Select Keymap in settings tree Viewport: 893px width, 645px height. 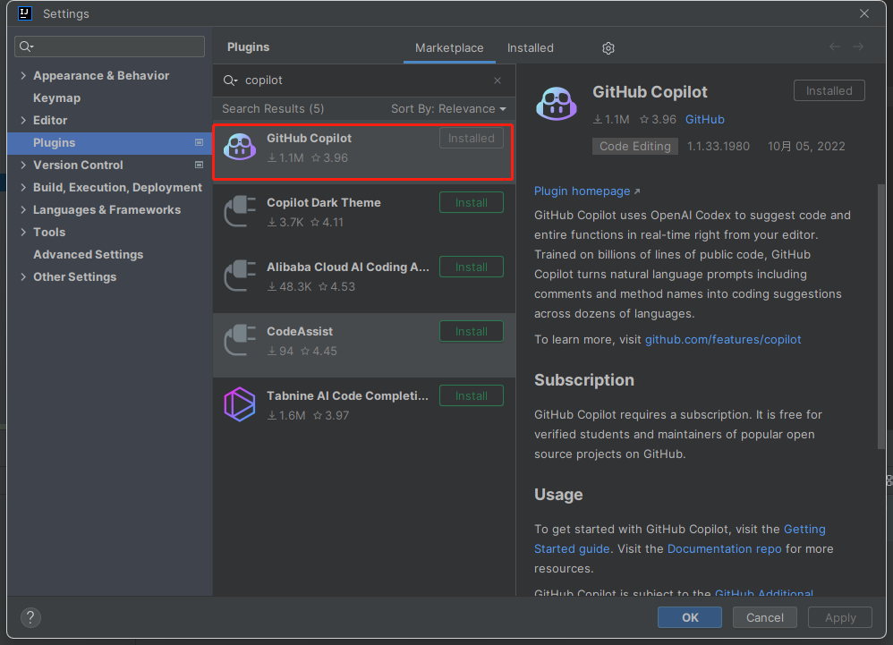tap(57, 98)
